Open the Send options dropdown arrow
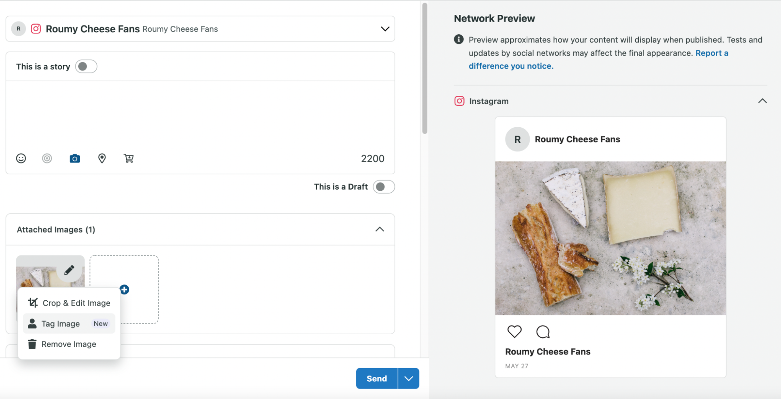 click(409, 378)
